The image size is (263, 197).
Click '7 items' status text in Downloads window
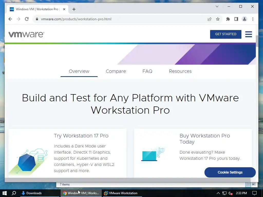[65, 184]
